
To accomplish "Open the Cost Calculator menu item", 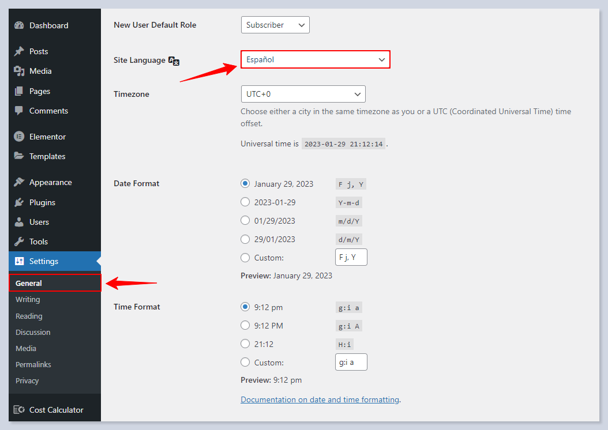I will tap(56, 410).
